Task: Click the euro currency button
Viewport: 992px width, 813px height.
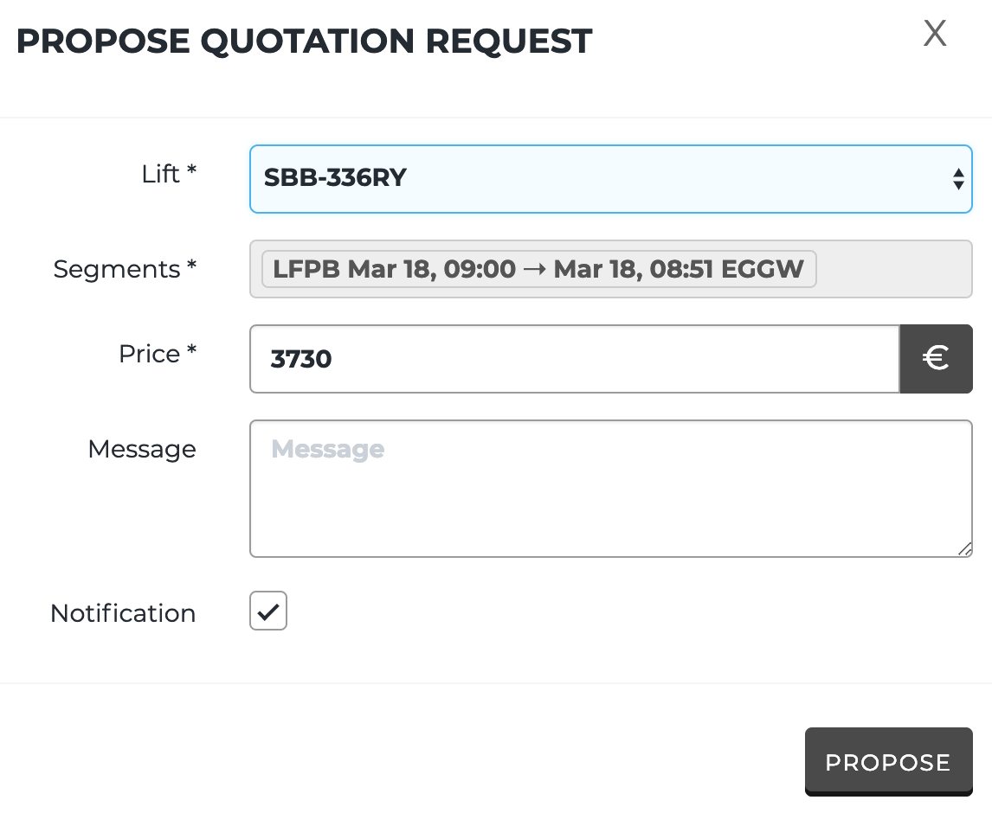Action: [x=936, y=359]
